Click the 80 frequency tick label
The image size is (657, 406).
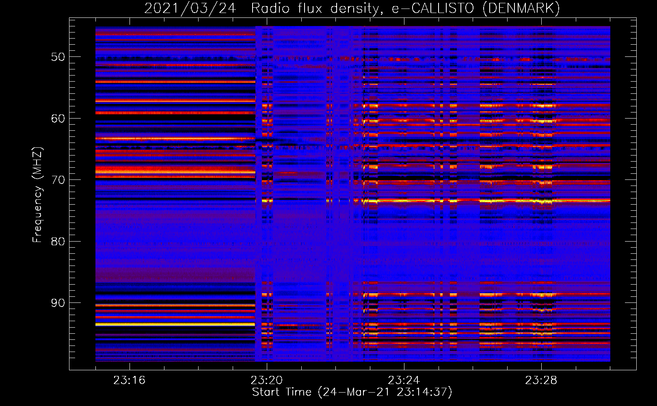(x=58, y=242)
